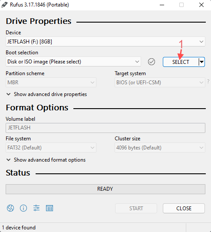Click the CLOSE button
Viewport: 211px width, 232px height.
point(184,209)
